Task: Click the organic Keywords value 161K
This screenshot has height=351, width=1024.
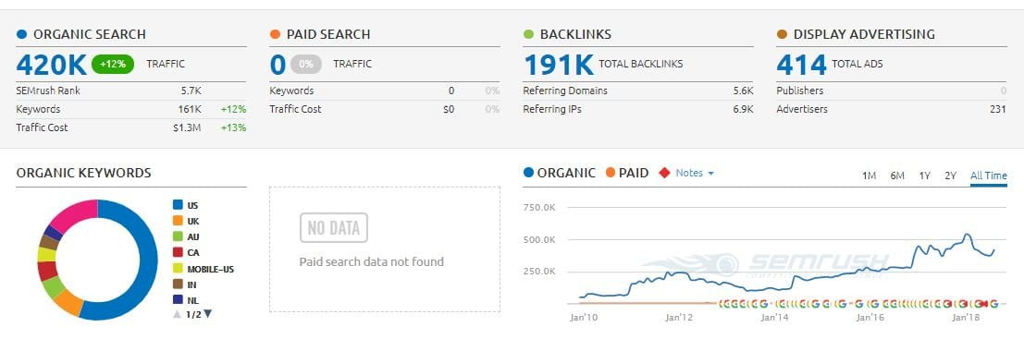Action: (x=190, y=109)
